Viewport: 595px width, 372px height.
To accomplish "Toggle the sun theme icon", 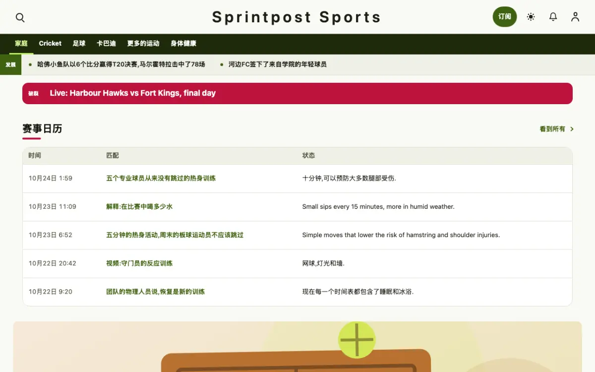I will tap(531, 17).
